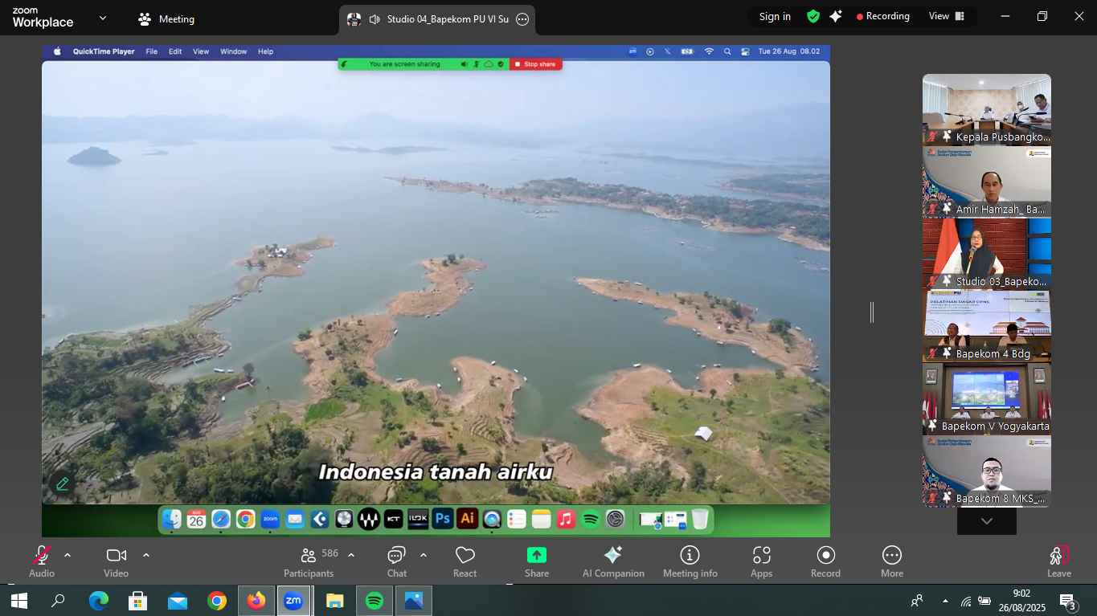Select the Amir Hamzah video thumbnail
1097x616 pixels.
click(987, 182)
